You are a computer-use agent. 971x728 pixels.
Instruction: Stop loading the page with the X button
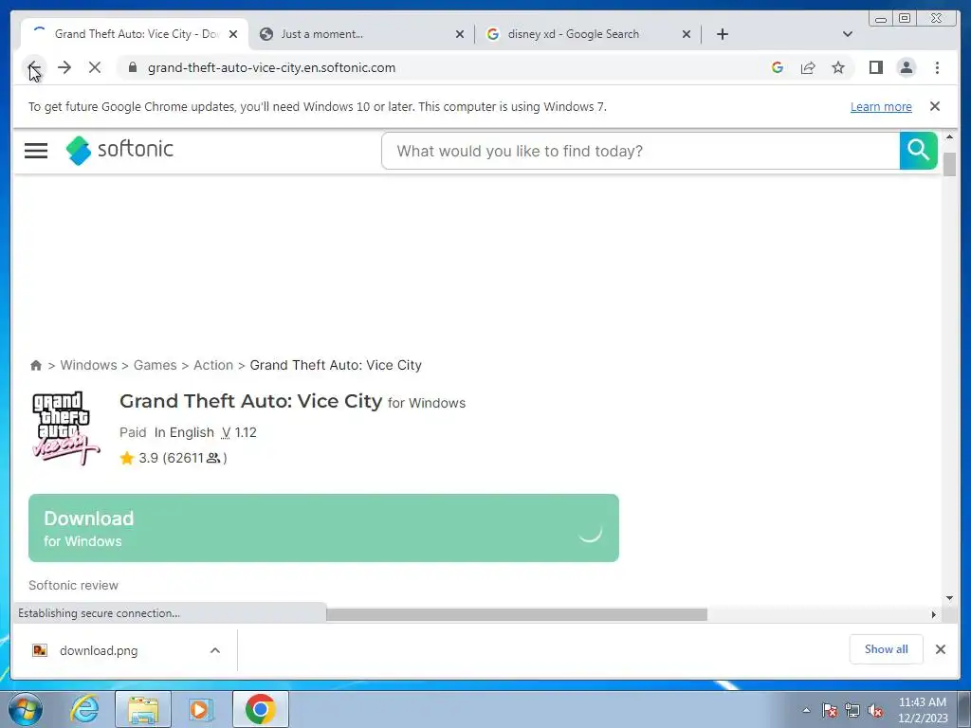coord(95,67)
